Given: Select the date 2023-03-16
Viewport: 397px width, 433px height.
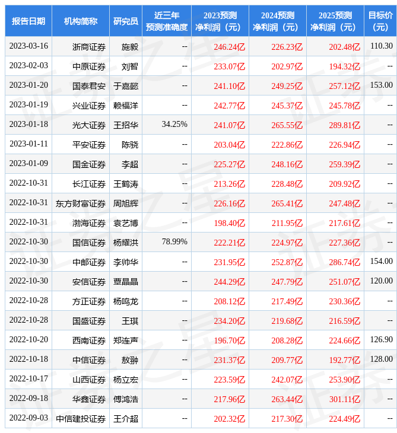Looking at the screenshot, I should click(x=28, y=46).
